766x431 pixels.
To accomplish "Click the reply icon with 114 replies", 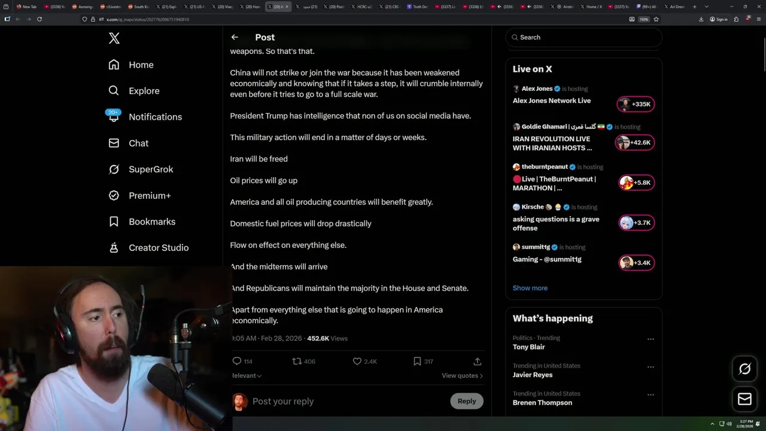I will point(237,362).
